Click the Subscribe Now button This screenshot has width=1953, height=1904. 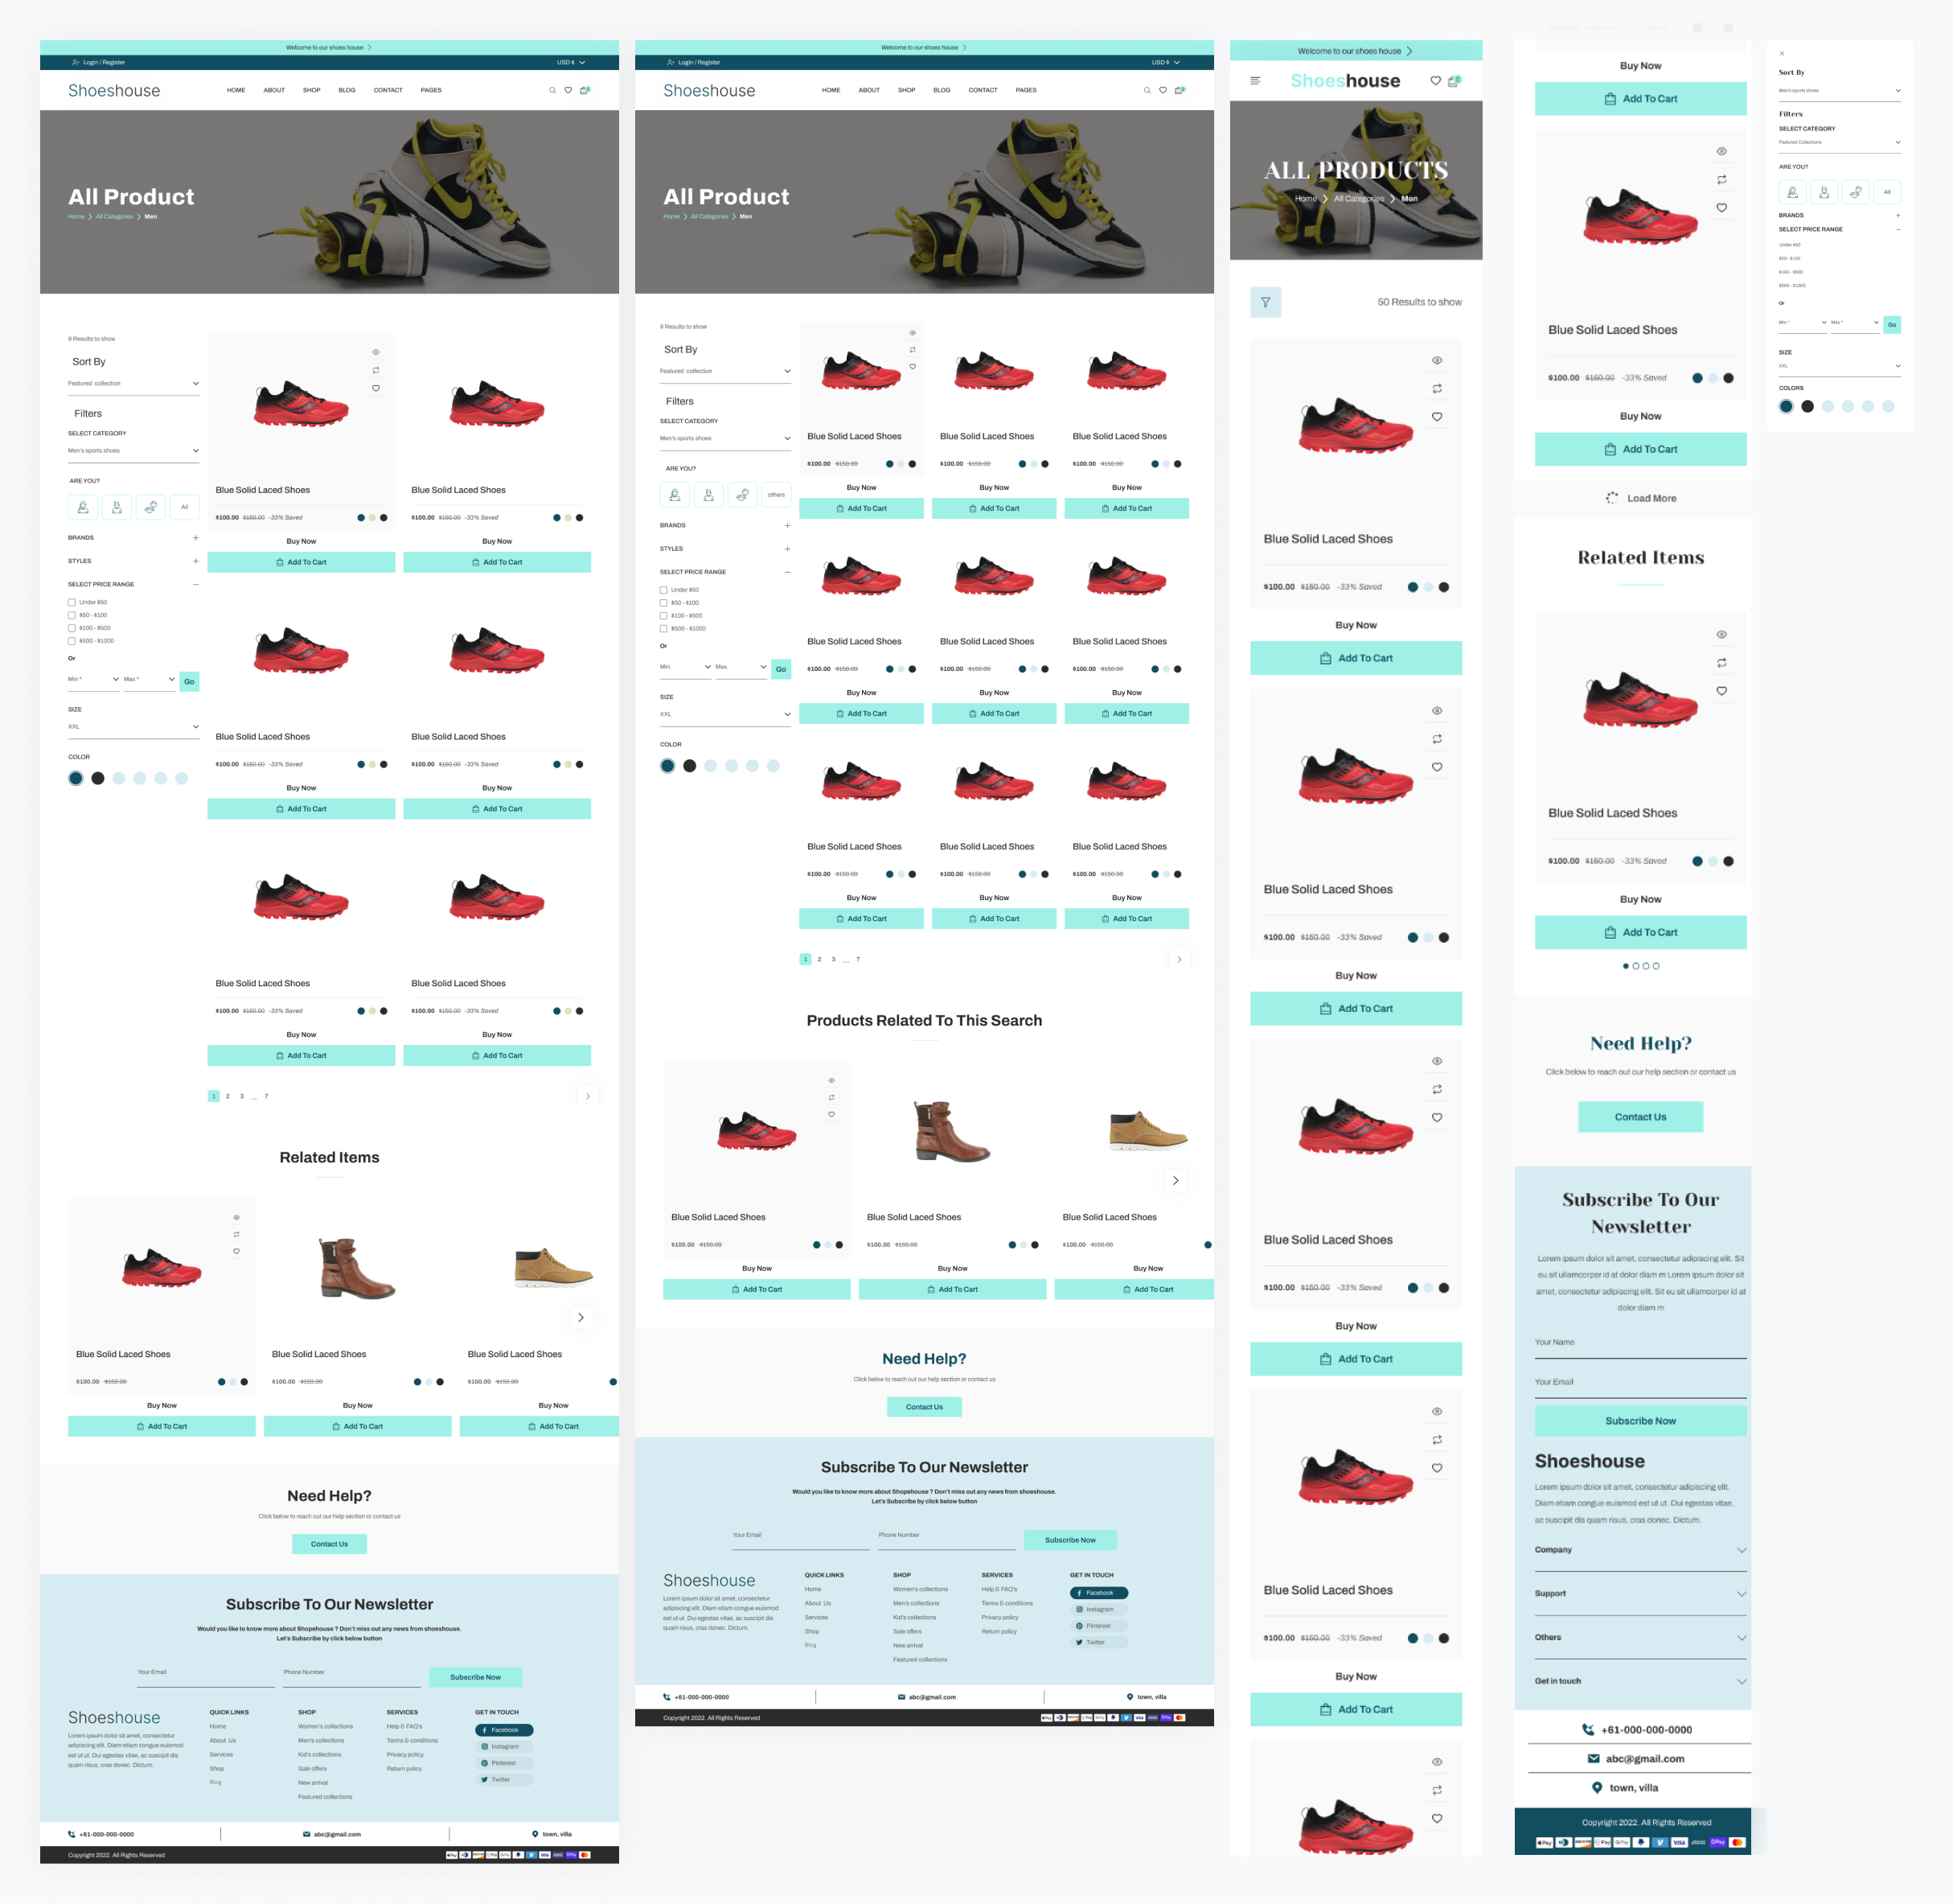[476, 1677]
